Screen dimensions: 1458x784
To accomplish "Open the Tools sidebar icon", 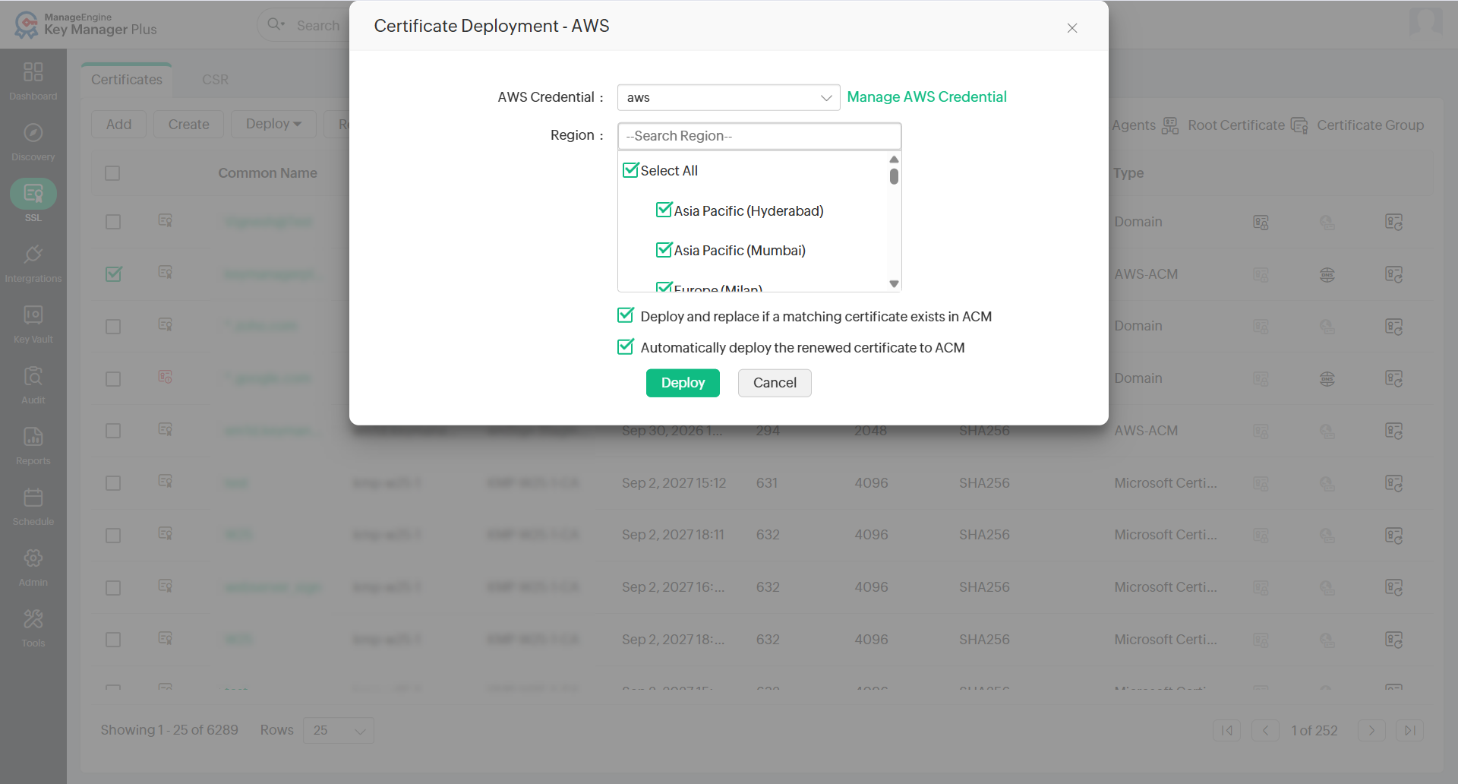I will [x=33, y=628].
